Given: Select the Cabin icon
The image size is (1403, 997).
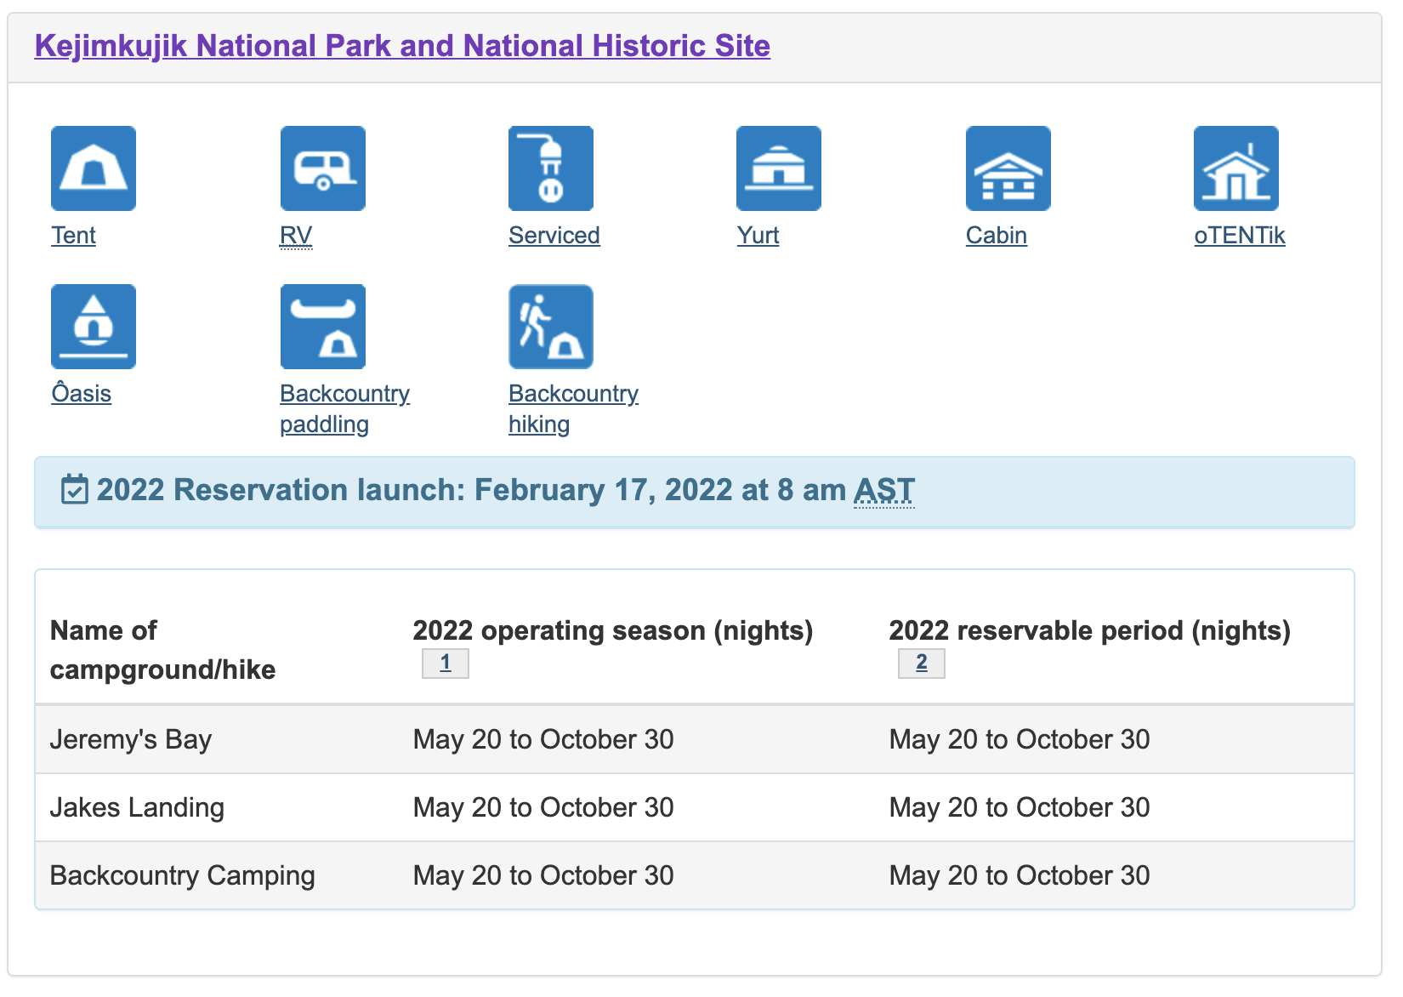Looking at the screenshot, I should [x=1008, y=168].
